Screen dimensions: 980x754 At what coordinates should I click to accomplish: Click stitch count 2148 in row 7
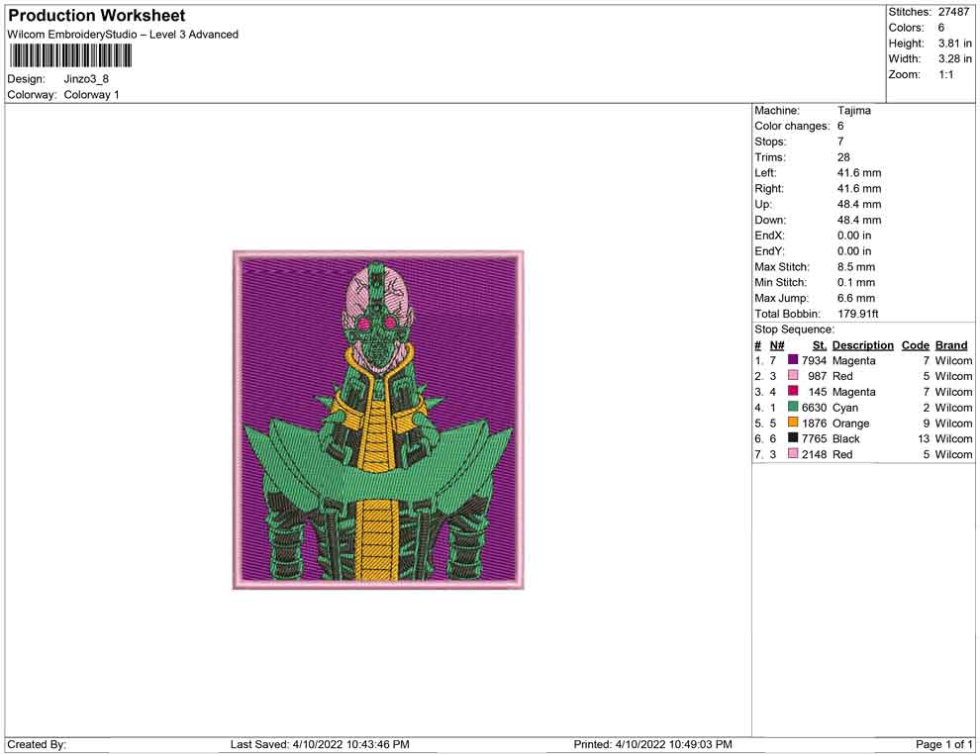(815, 454)
